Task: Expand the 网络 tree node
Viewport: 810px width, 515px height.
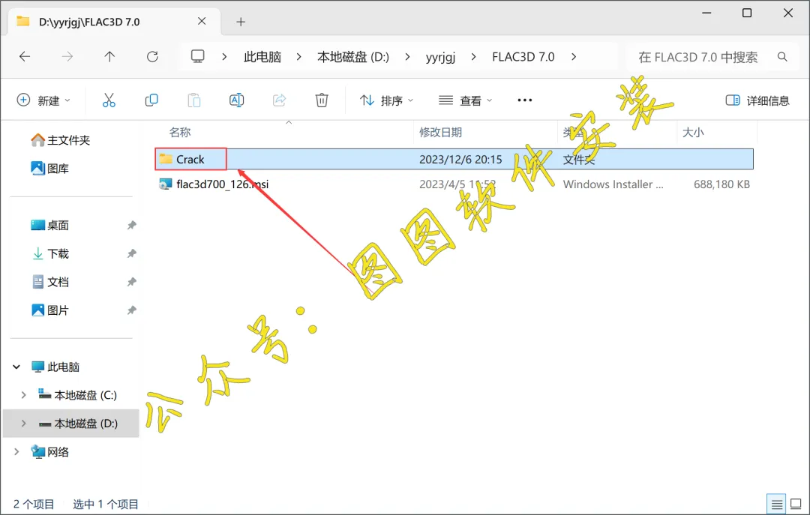Action: [16, 452]
